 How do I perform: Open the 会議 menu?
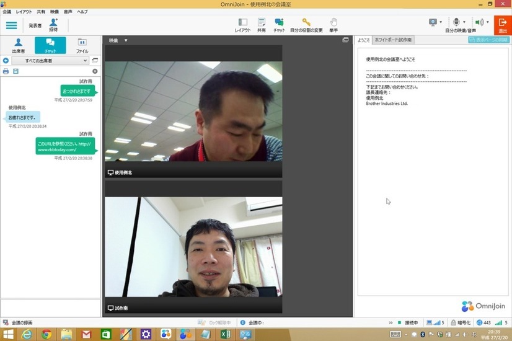pos(7,12)
